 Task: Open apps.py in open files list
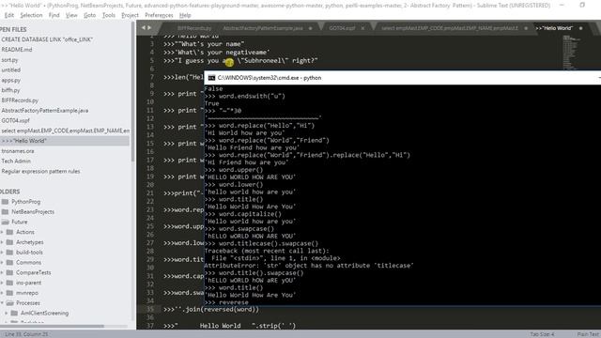[x=10, y=81]
